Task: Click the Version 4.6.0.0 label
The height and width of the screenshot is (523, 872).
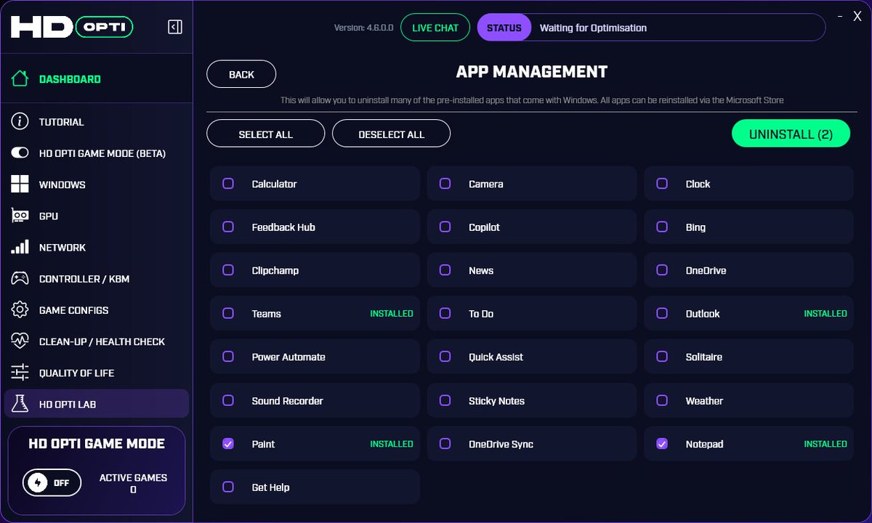Action: coord(363,28)
